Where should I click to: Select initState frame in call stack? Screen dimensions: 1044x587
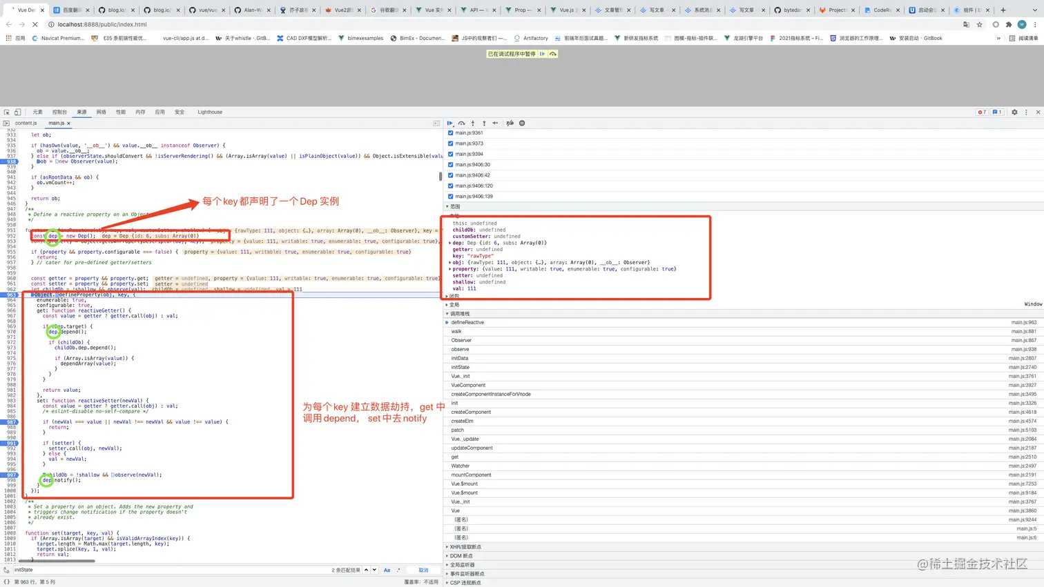743,367
